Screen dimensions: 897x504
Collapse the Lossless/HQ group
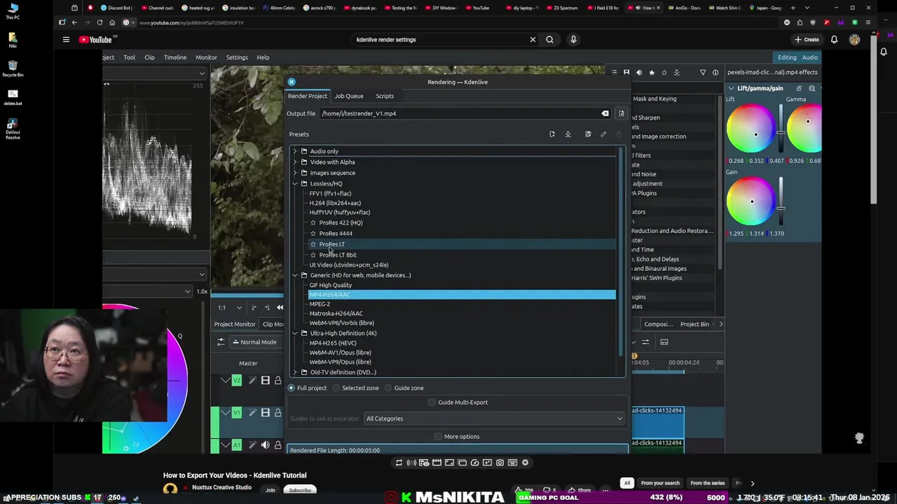click(295, 183)
